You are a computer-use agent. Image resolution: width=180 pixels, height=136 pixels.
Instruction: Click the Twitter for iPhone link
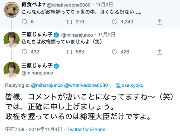86,130
